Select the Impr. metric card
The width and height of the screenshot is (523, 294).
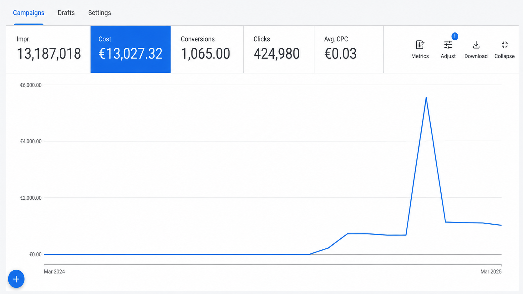click(48, 49)
